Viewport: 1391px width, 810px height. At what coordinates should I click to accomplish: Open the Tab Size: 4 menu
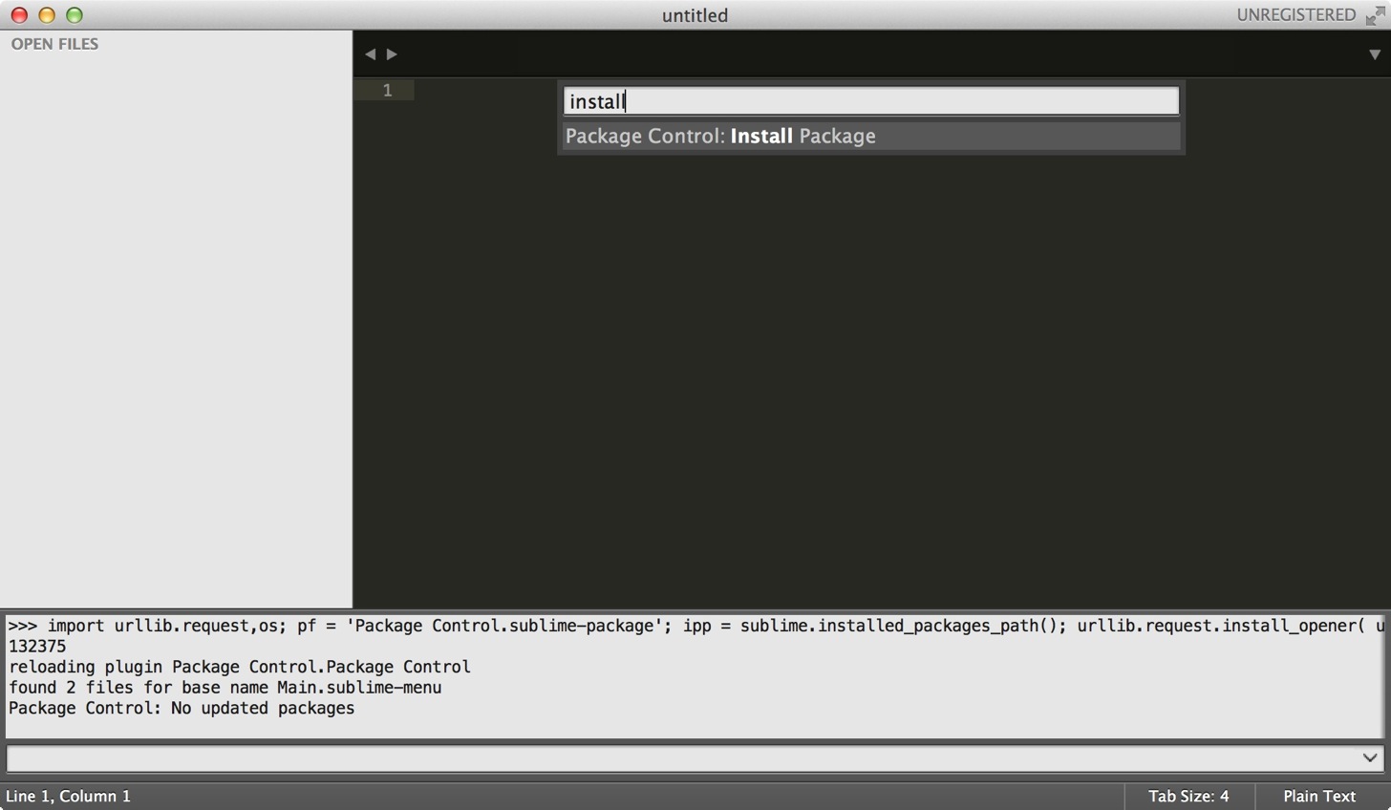tap(1188, 796)
